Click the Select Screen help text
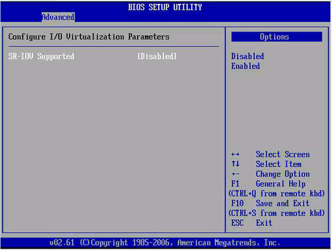This screenshot has height=250, width=332. 282,154
